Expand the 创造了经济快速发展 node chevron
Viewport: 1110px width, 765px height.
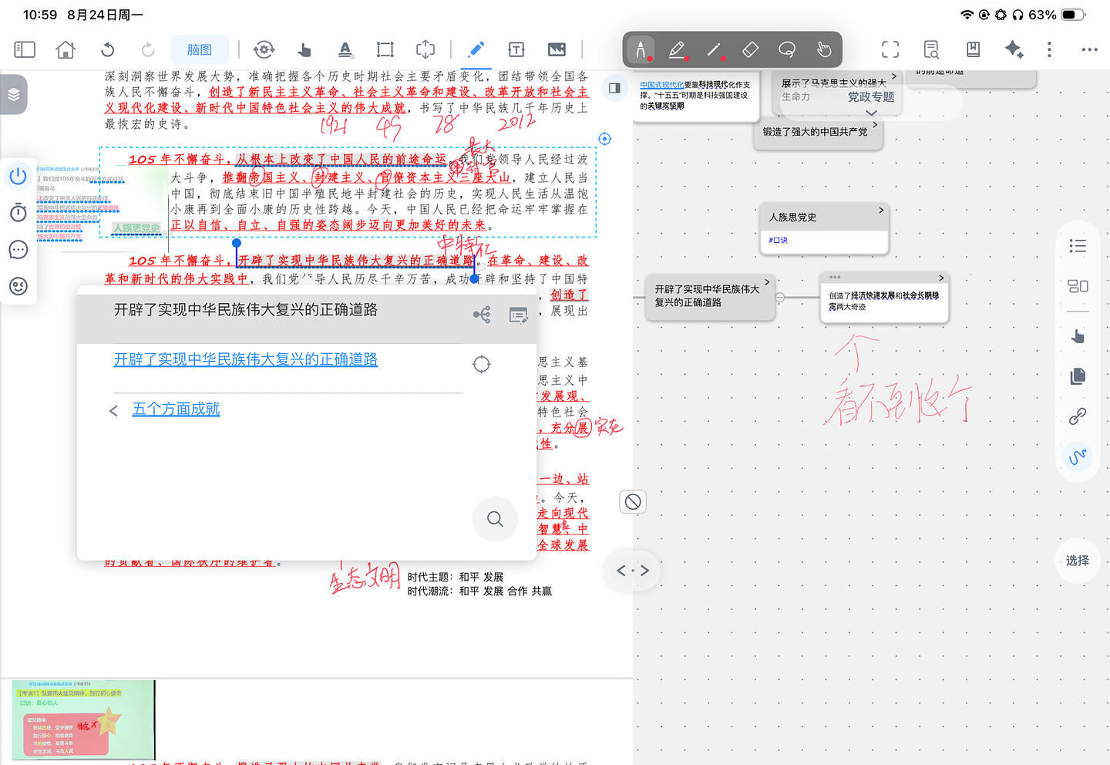941,278
